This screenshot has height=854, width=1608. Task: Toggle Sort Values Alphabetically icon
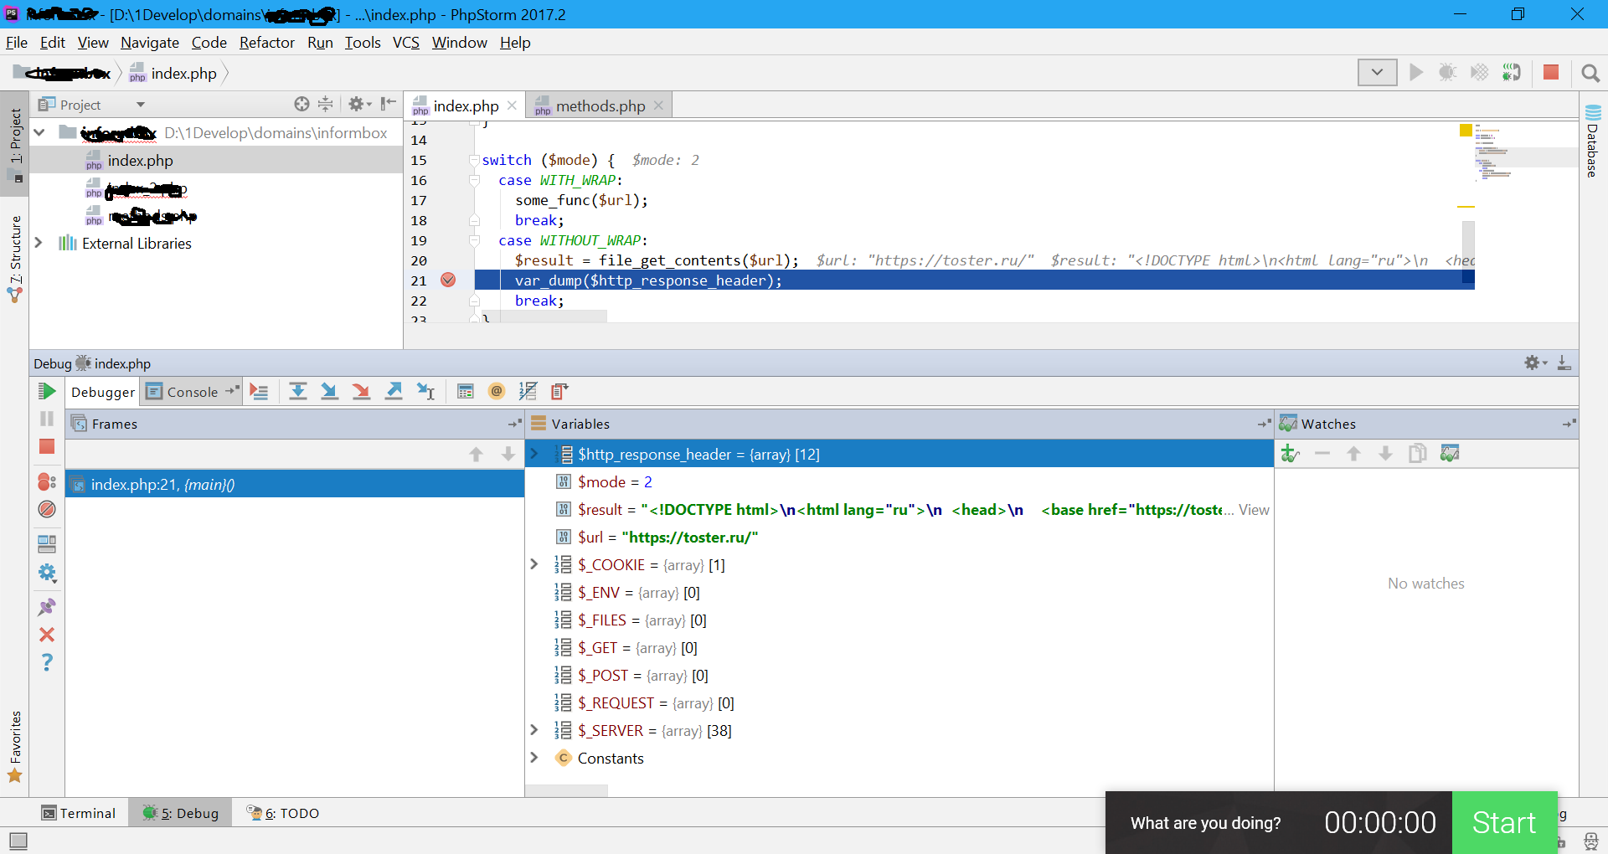(528, 391)
